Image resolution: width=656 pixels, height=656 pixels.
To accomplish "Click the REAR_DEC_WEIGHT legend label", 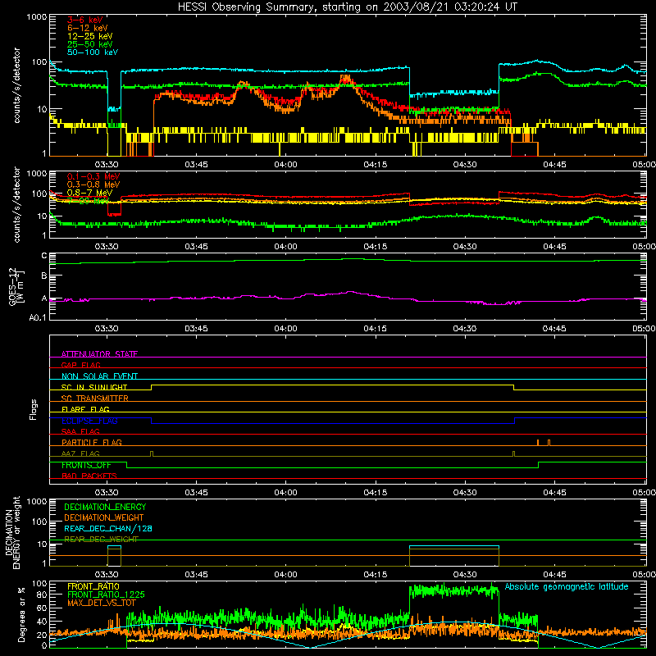I will click(101, 540).
